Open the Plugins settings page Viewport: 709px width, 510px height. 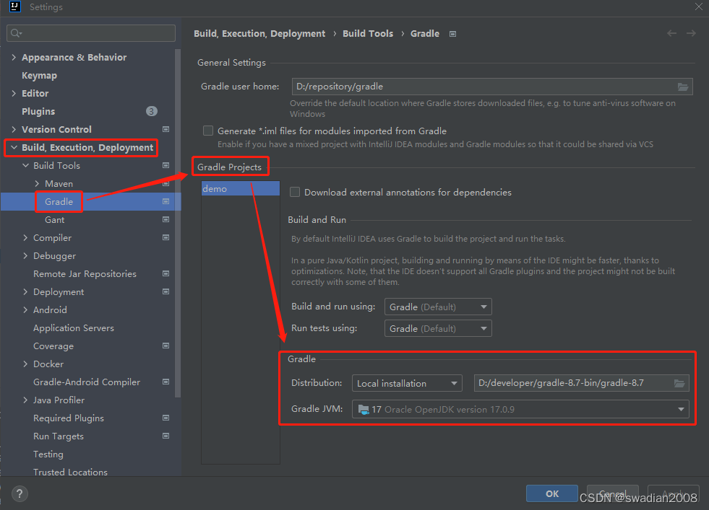pyautogui.click(x=38, y=112)
